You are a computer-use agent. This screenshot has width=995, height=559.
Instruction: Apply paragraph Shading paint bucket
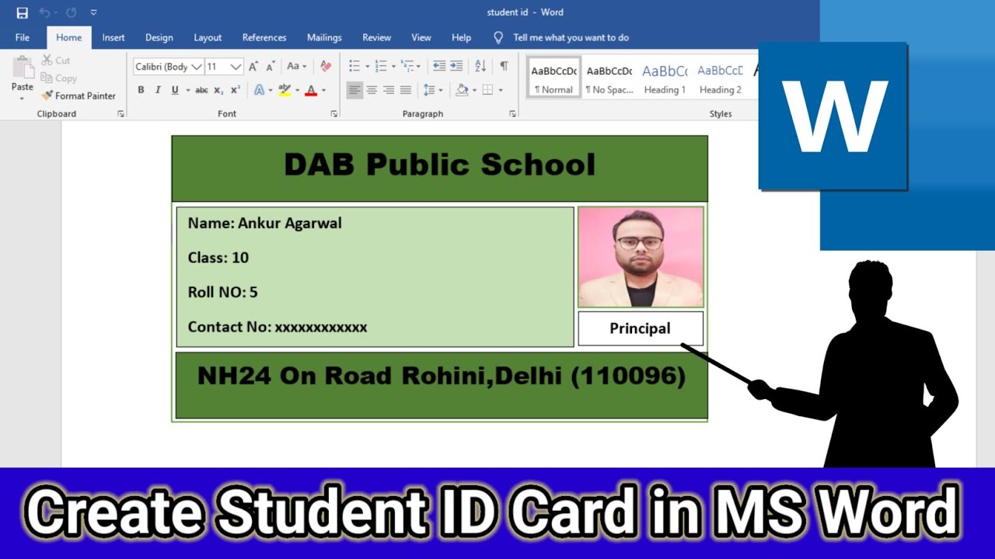462,90
